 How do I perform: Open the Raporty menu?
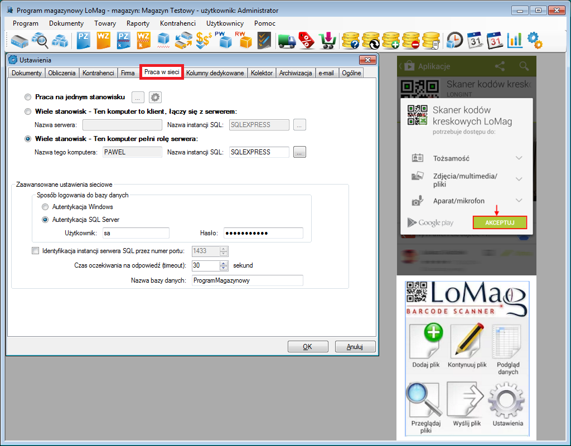point(138,23)
